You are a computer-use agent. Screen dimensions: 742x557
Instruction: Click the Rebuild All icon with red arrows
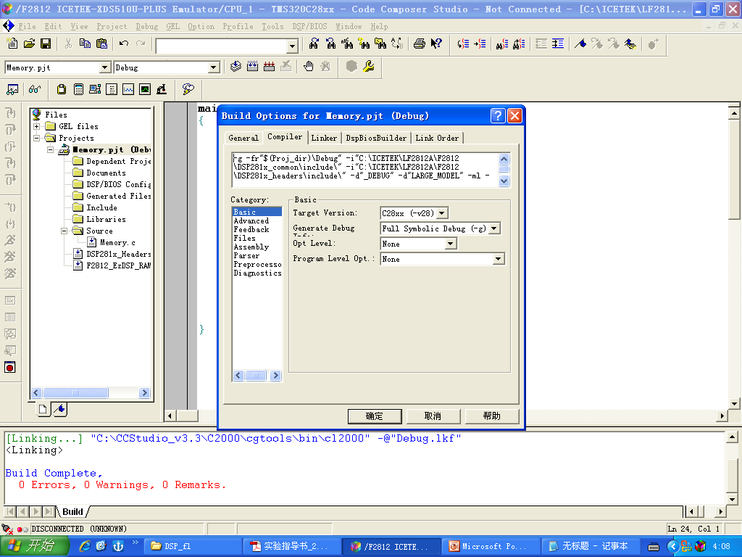(270, 66)
